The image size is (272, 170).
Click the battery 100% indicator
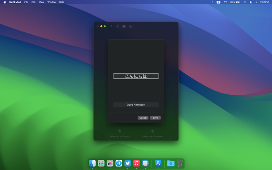pos(235,2)
